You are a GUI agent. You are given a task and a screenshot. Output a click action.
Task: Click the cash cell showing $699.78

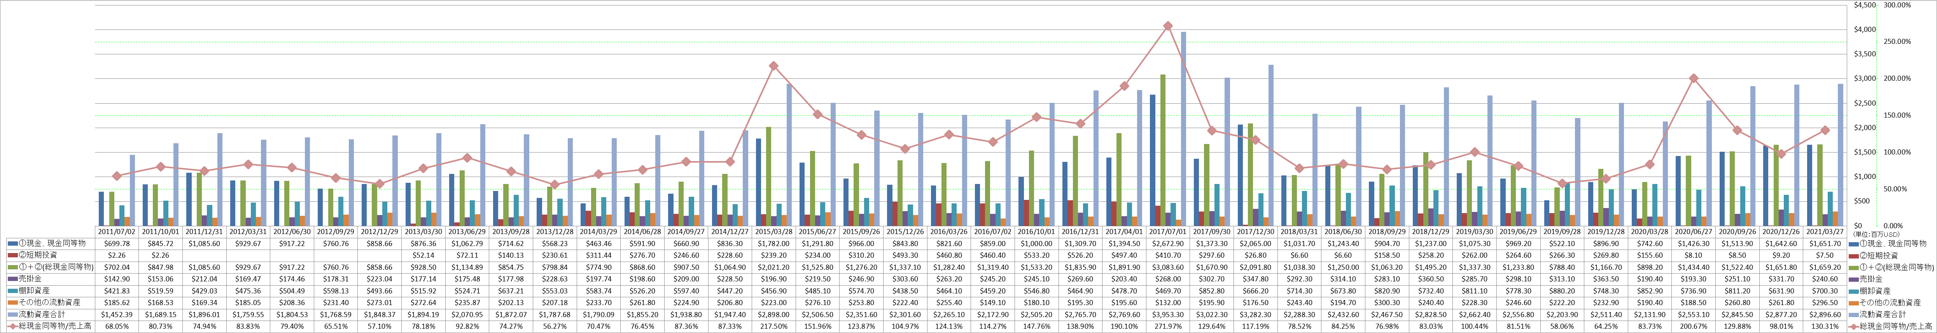click(x=116, y=244)
